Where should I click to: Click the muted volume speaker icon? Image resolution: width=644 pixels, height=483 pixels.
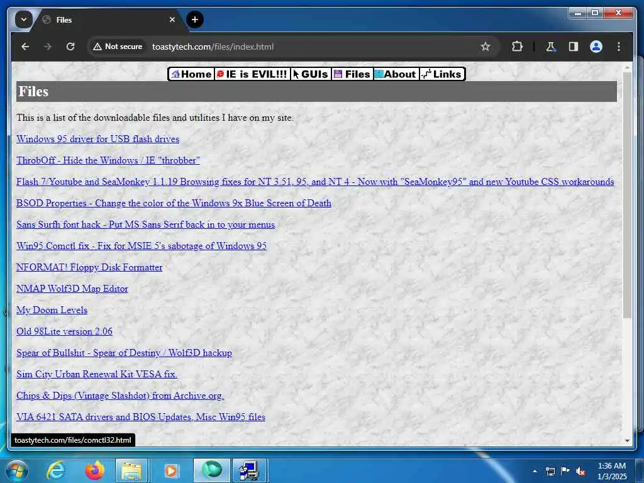pyautogui.click(x=580, y=471)
